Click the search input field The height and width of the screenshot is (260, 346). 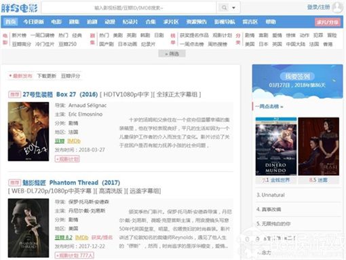click(129, 8)
